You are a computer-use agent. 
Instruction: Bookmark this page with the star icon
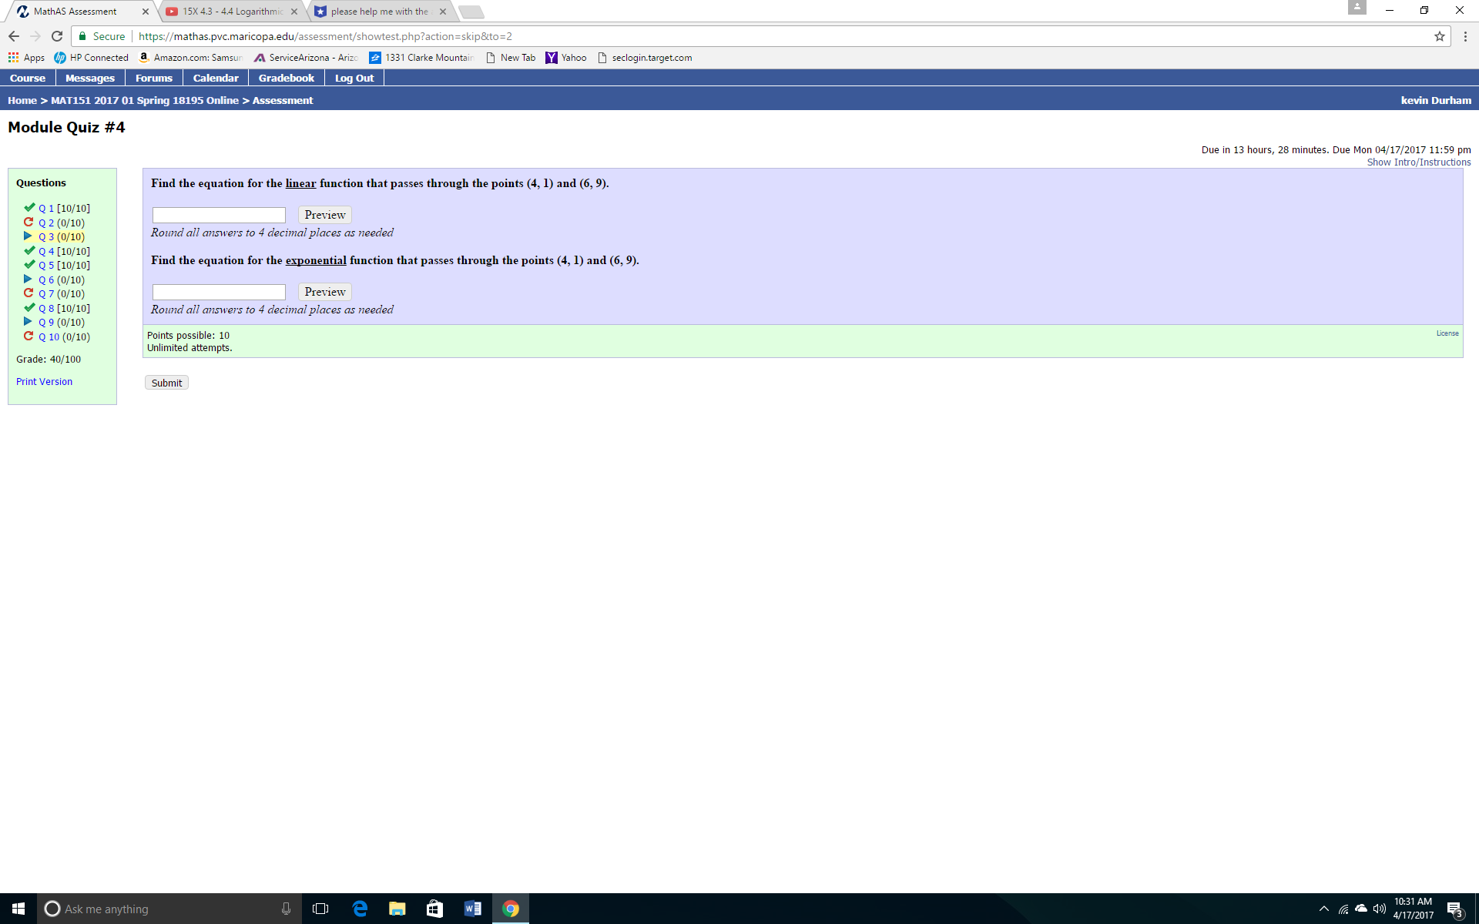point(1440,35)
